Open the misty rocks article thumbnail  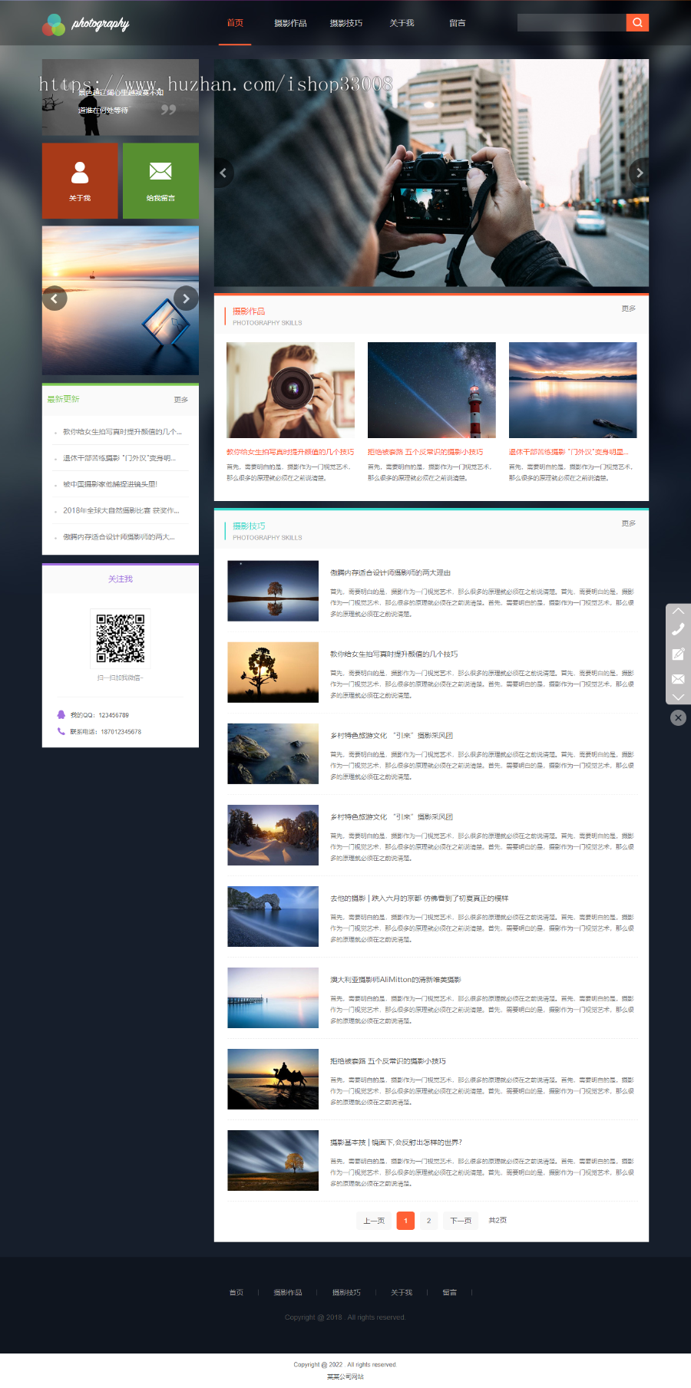[x=273, y=753]
